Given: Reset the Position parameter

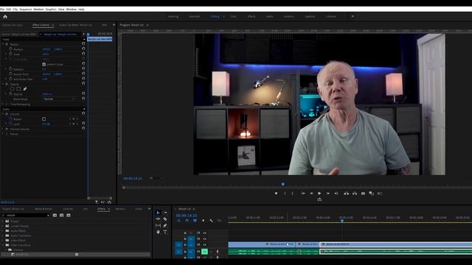Looking at the screenshot, I should coord(83,49).
